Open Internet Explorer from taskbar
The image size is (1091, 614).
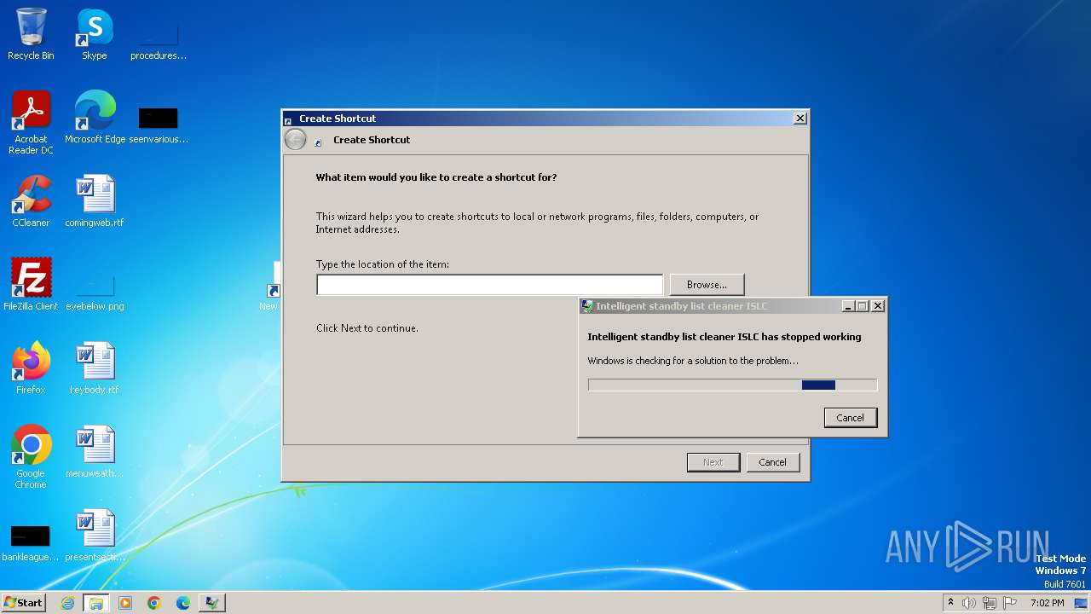(x=67, y=603)
